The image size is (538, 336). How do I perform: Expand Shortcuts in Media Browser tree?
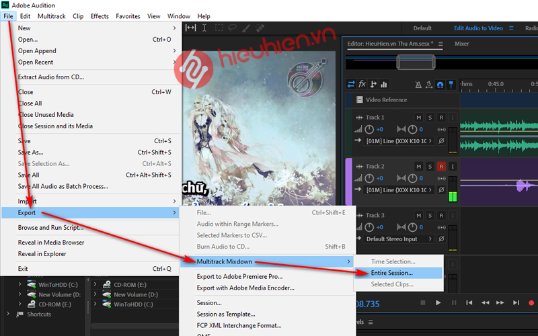[x=8, y=314]
